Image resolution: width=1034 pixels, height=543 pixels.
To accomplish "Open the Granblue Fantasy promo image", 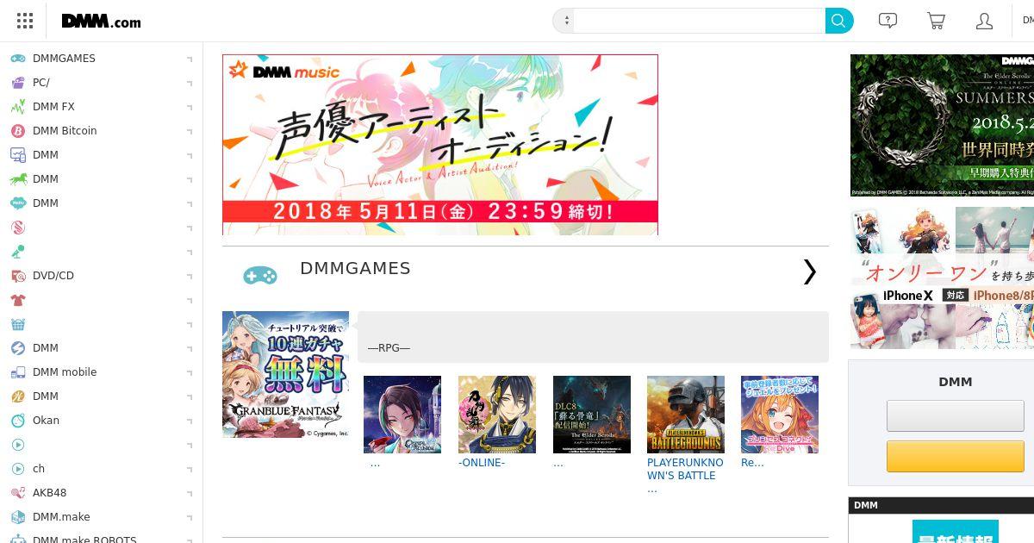I will coord(285,375).
